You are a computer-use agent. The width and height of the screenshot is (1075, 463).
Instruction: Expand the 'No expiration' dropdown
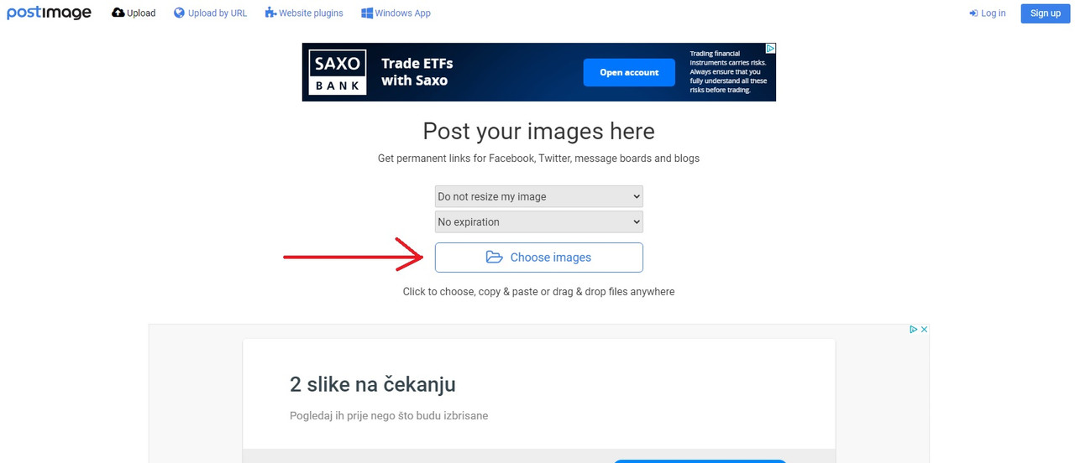tap(539, 221)
